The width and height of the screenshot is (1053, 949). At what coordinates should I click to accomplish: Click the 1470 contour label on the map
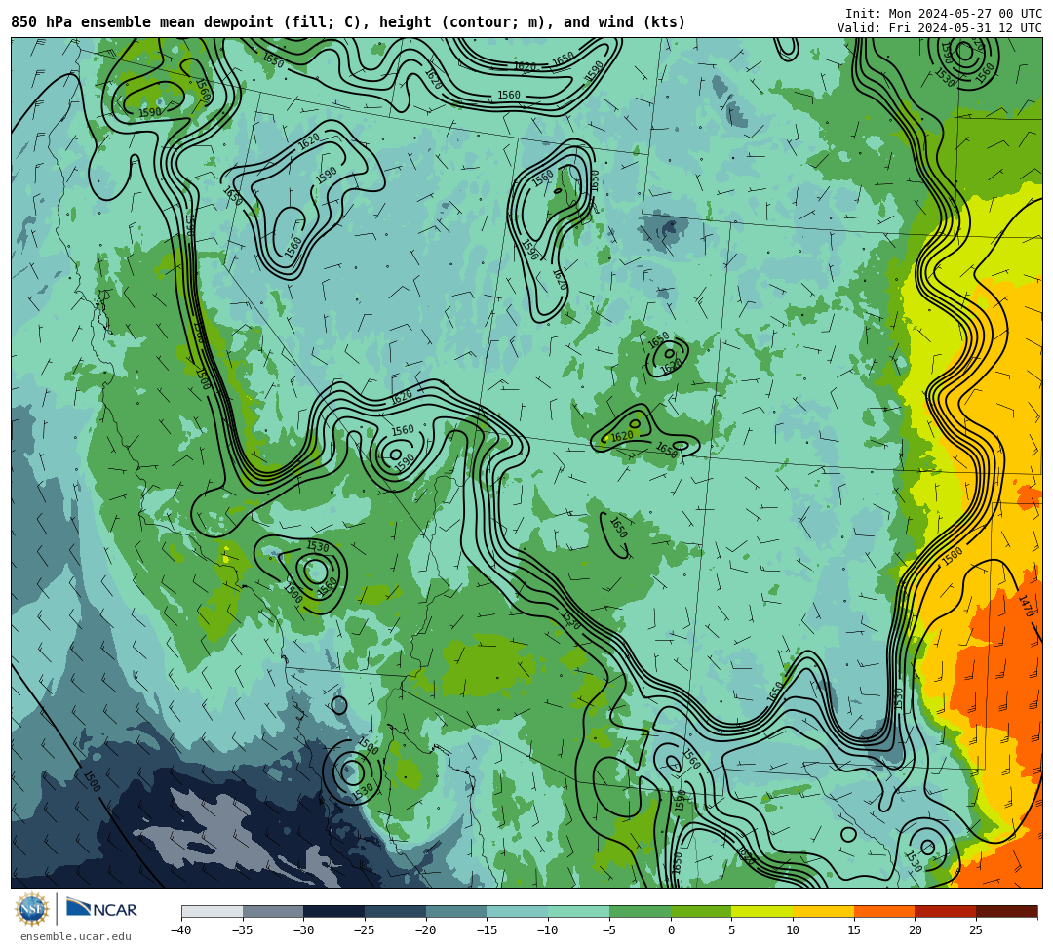click(x=1026, y=606)
